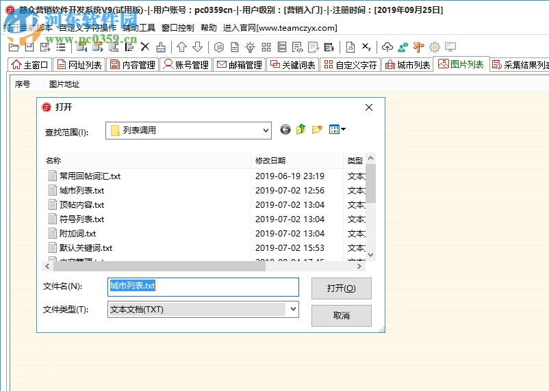The width and height of the screenshot is (549, 391).
Task: Click the bulleted list toolbar icon
Action: click(x=61, y=47)
